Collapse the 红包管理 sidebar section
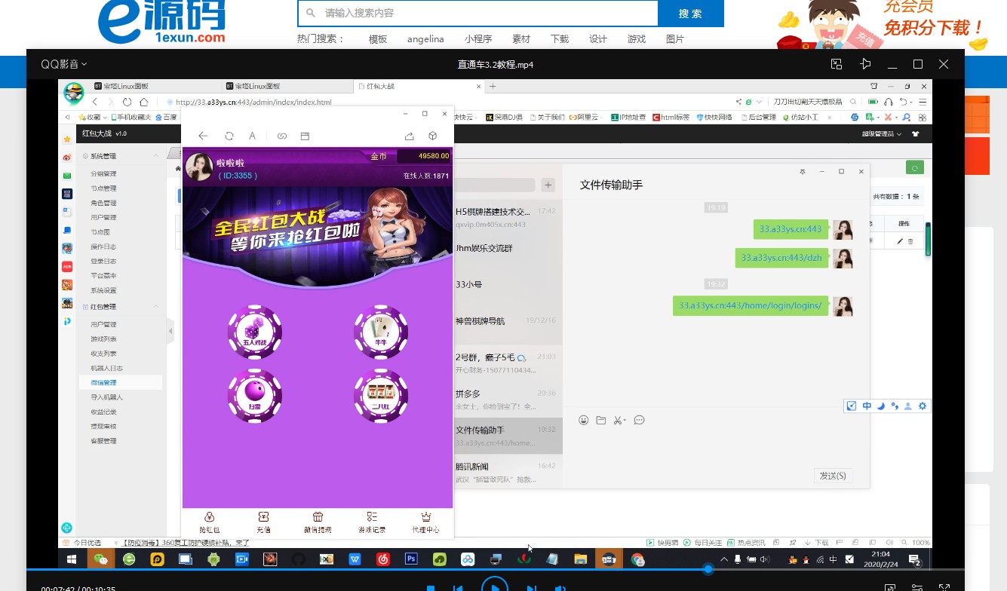The width and height of the screenshot is (1007, 591). coord(156,307)
